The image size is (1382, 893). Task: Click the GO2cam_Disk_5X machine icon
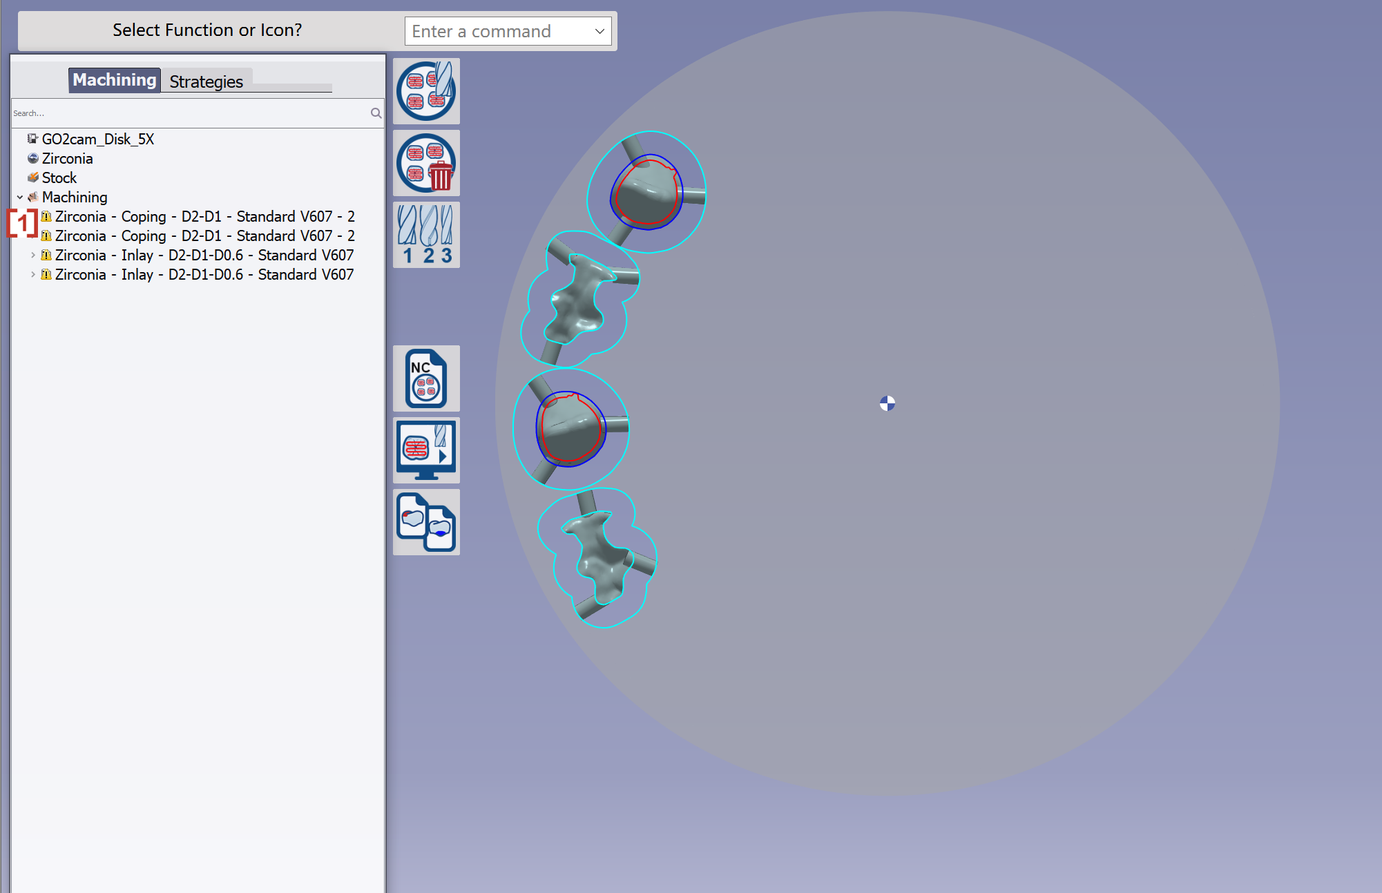click(x=32, y=139)
